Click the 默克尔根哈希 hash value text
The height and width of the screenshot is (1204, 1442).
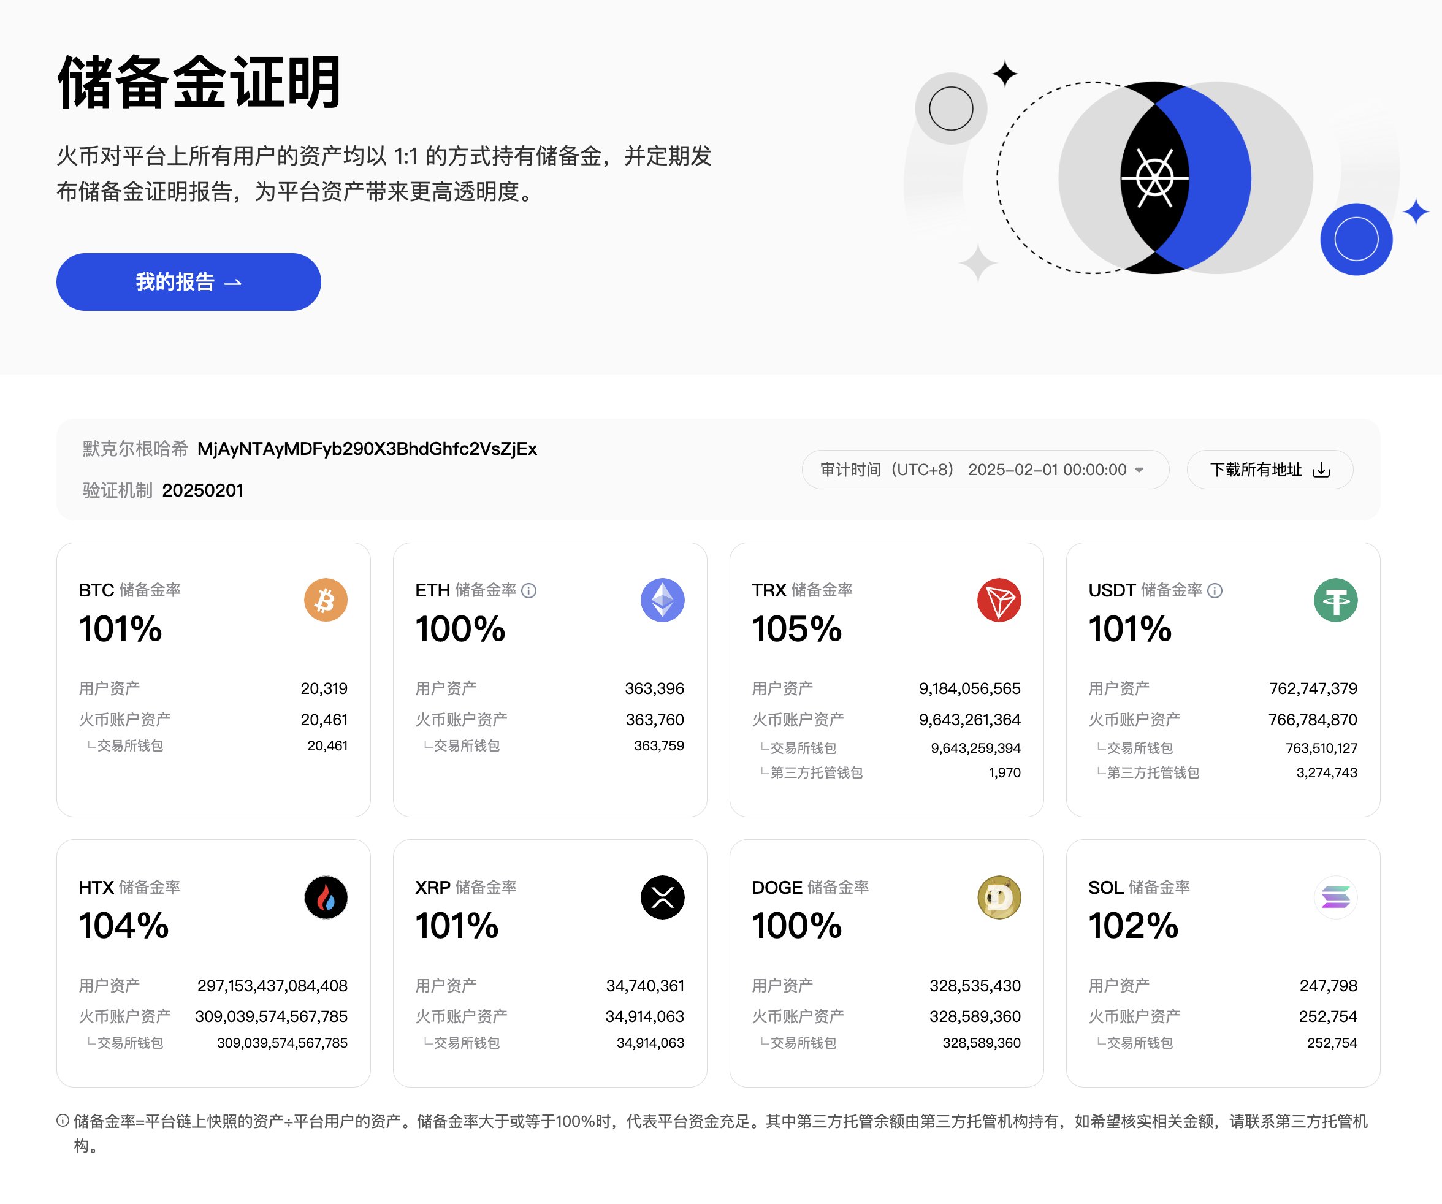point(367,449)
